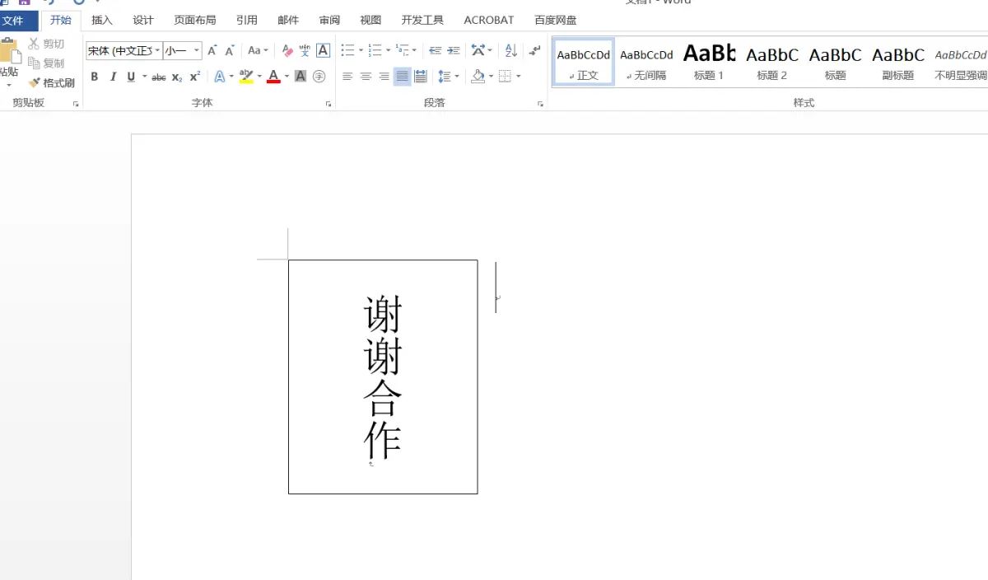Image resolution: width=988 pixels, height=580 pixels.
Task: Open the underline style dropdown arrow
Action: point(143,77)
